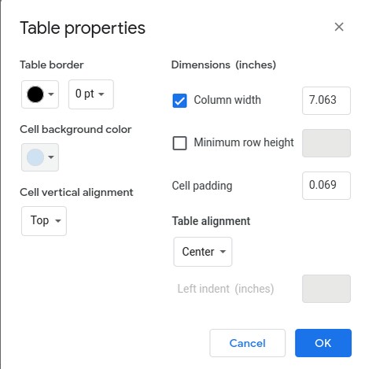
Task: Click the Cell padding value field
Action: (326, 186)
